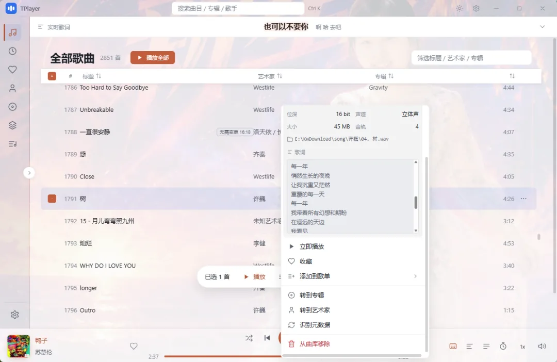Open settings gear in sidebar

click(x=14, y=315)
